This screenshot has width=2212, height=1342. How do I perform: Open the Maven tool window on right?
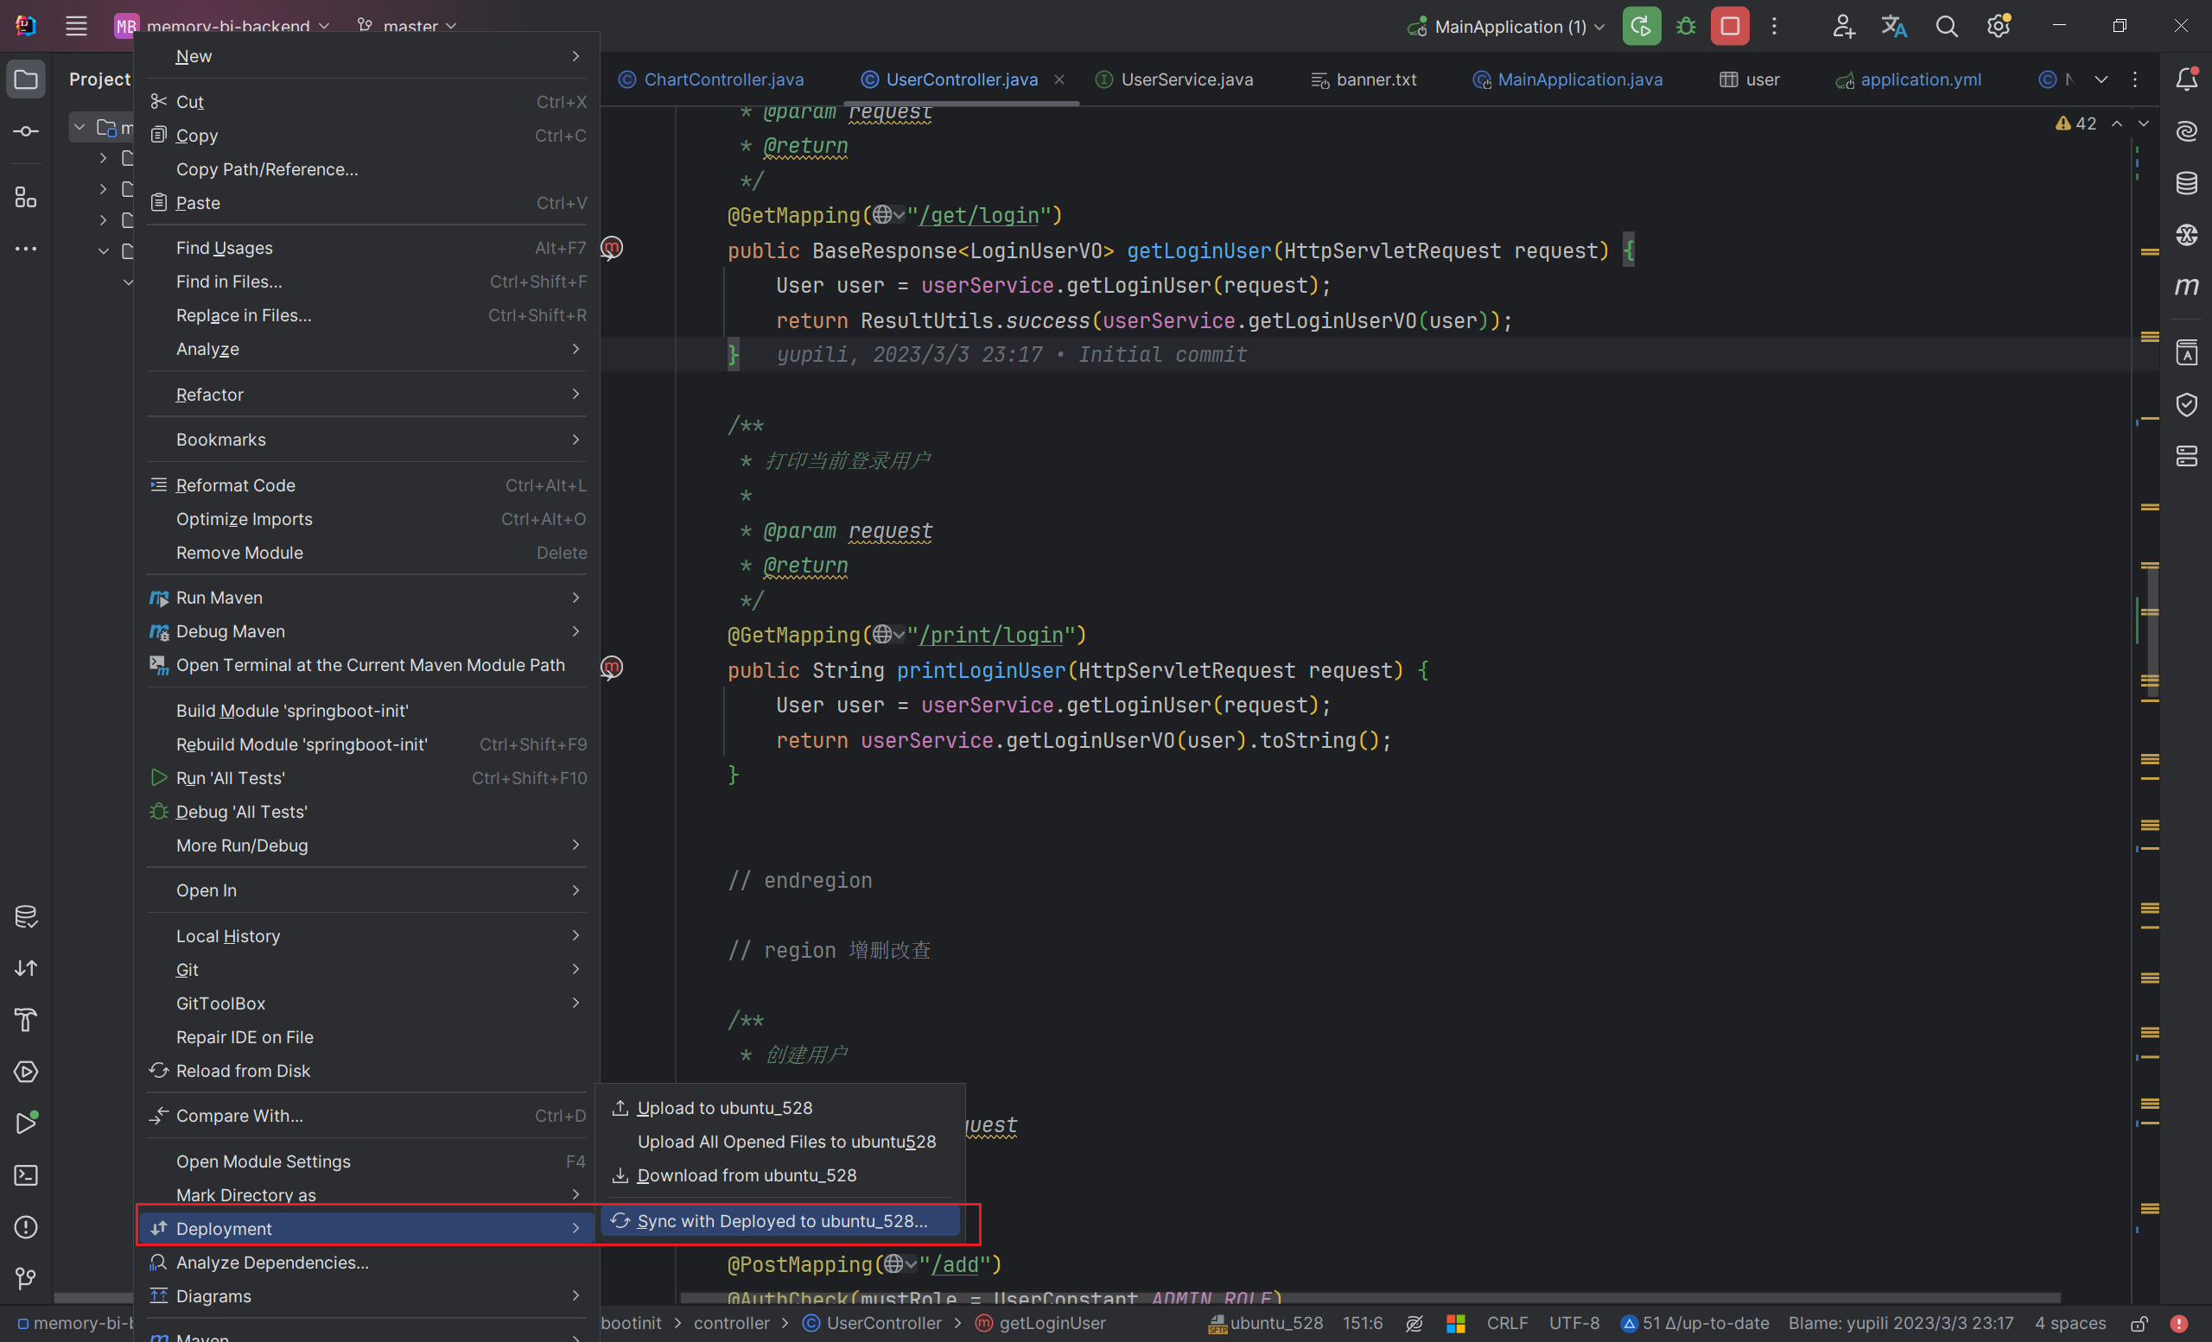[x=2187, y=286]
